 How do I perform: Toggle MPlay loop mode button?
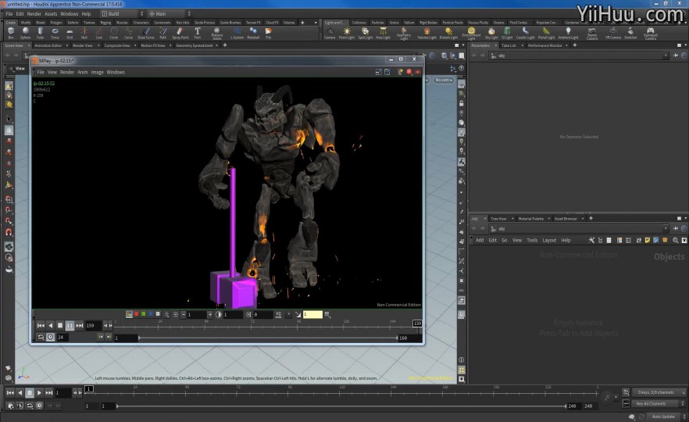click(41, 337)
